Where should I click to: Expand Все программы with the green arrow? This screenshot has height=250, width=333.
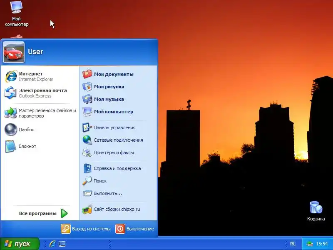(x=64, y=213)
